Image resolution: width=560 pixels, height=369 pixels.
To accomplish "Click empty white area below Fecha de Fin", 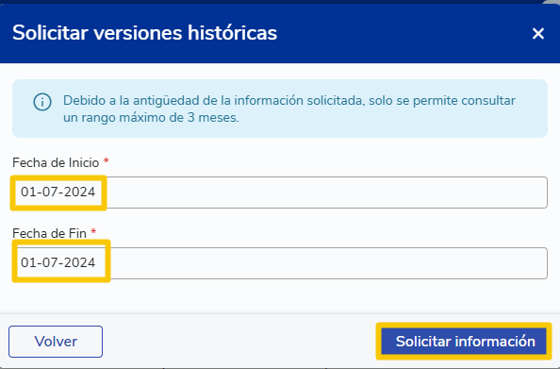I will coord(280,296).
